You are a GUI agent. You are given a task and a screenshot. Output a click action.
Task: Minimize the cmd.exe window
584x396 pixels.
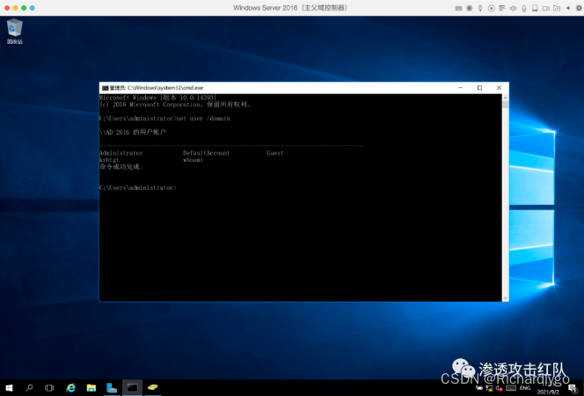pyautogui.click(x=461, y=88)
